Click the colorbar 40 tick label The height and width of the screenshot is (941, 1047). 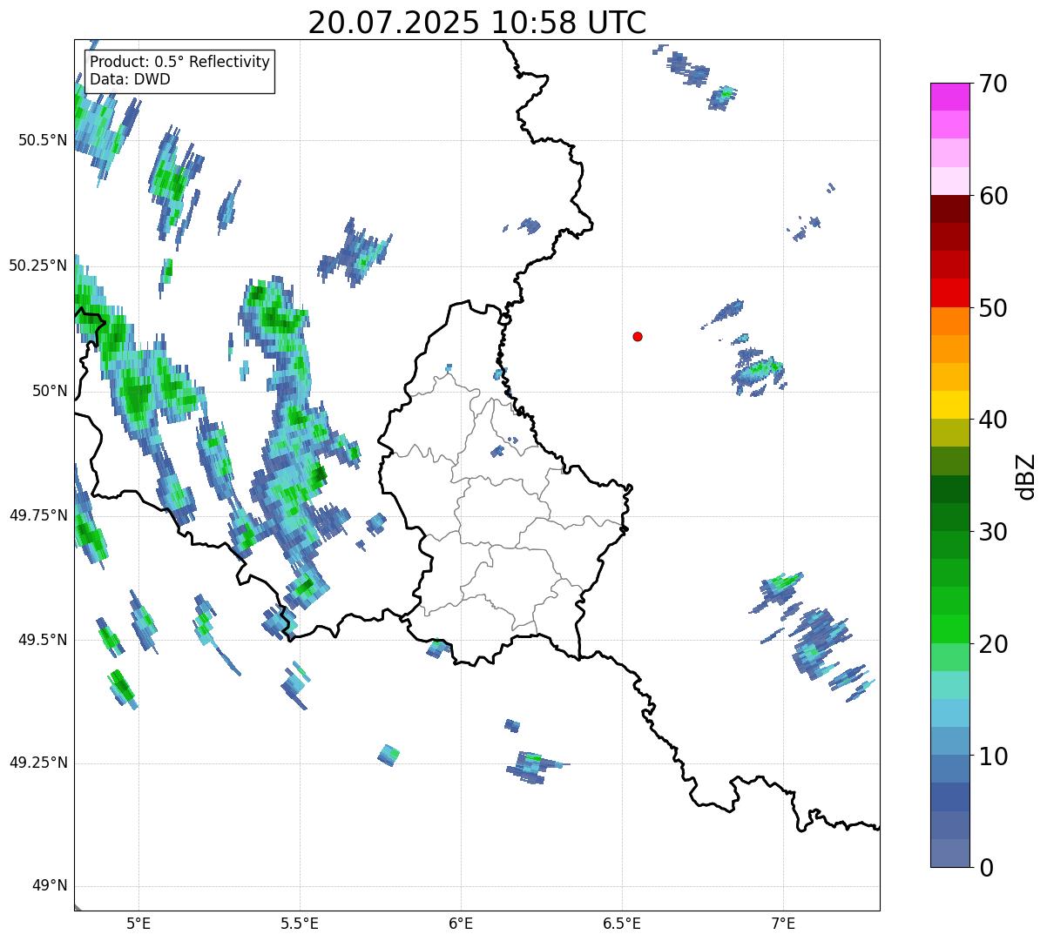point(993,420)
